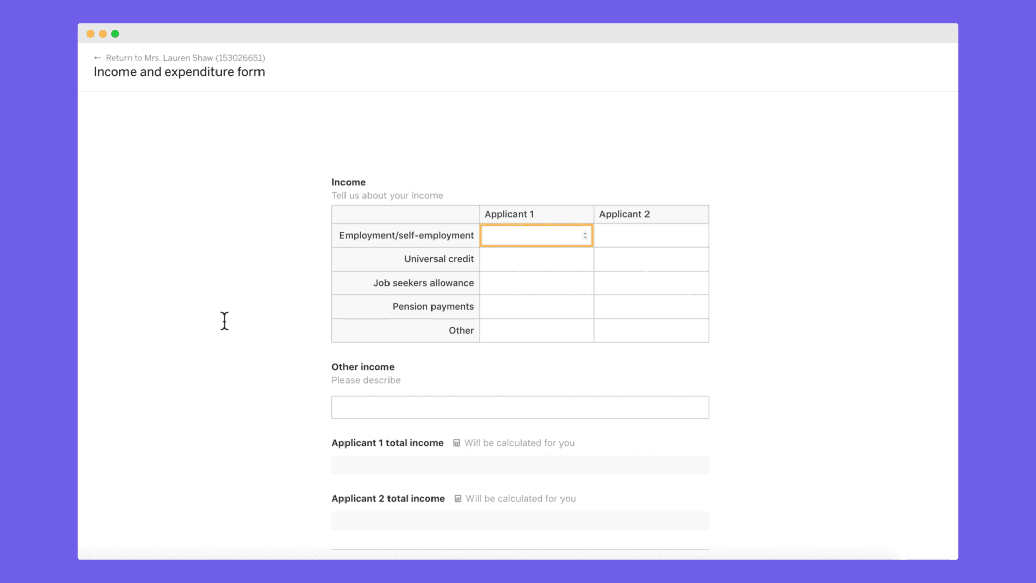Screen dimensions: 1036x583
Task: Click the calculator icon beside Applicant 1 total income
Action: 457,442
